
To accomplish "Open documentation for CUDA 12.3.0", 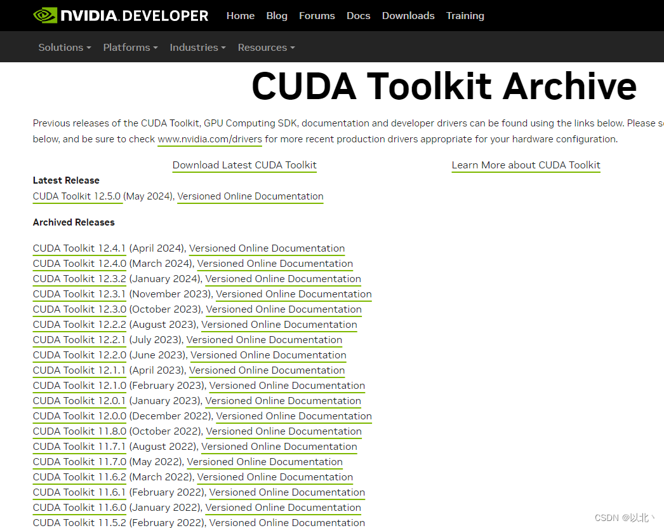I will pos(284,309).
